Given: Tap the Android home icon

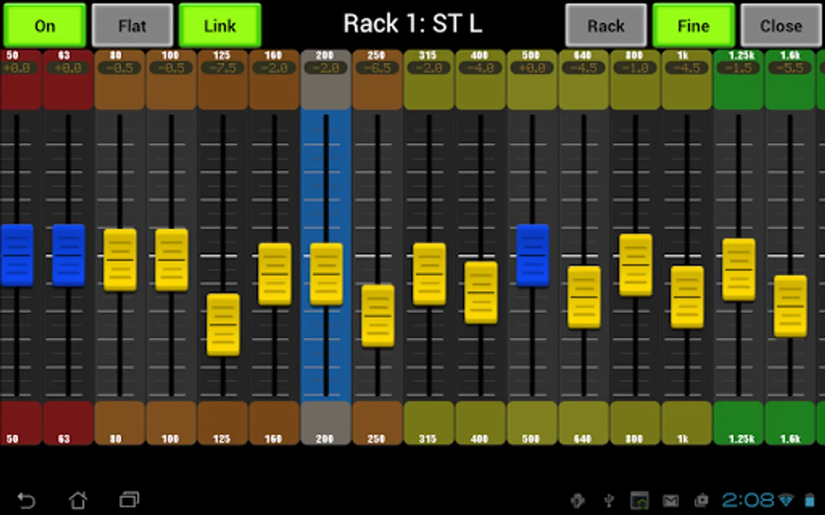Looking at the screenshot, I should [x=78, y=500].
